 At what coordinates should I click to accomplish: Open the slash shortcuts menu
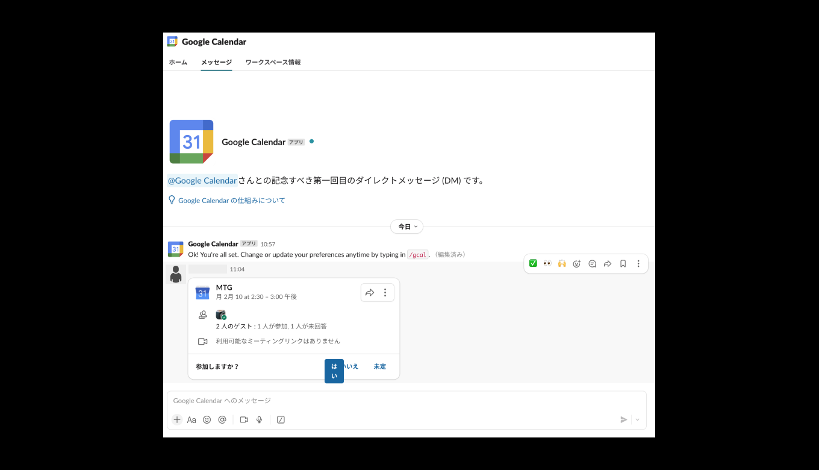click(281, 420)
